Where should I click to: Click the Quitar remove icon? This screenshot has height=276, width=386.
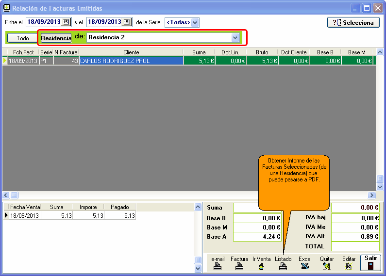(x=327, y=266)
